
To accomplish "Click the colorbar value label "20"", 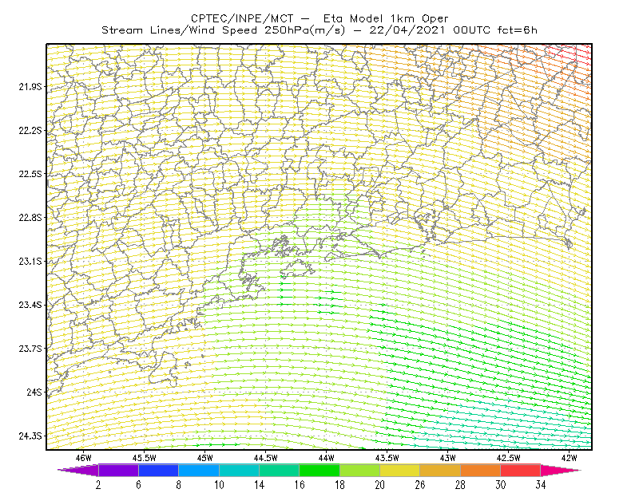I will pyautogui.click(x=380, y=485).
